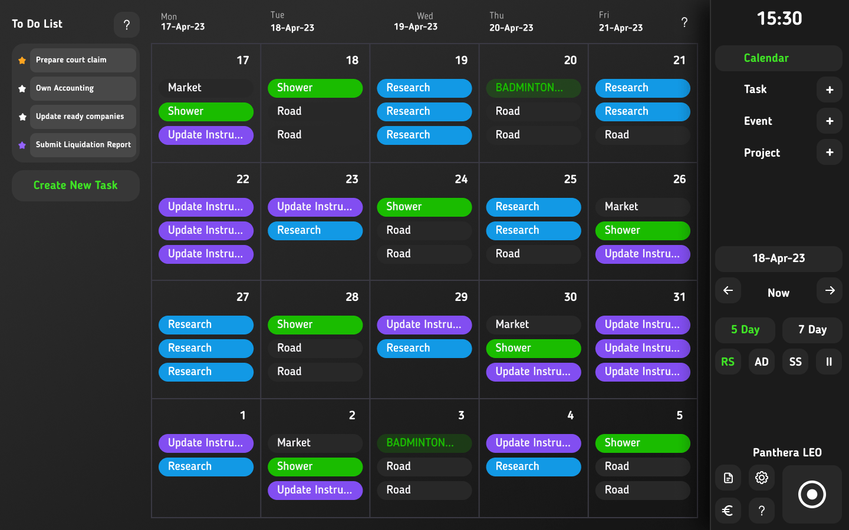
Task: Go to next period with right arrow
Action: tap(829, 291)
